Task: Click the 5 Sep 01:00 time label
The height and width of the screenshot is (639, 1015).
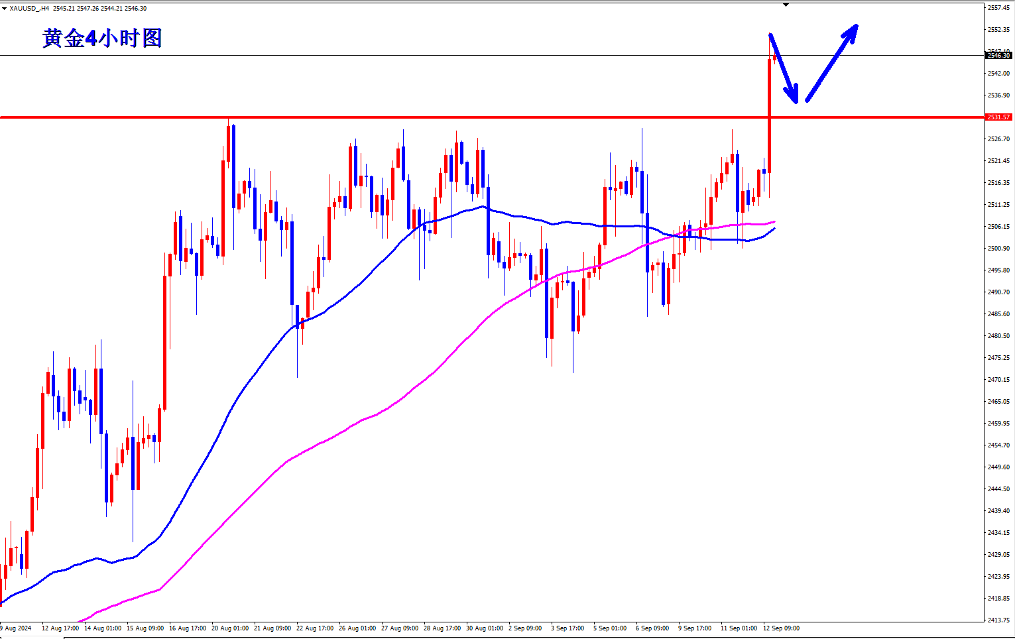Action: (x=610, y=628)
